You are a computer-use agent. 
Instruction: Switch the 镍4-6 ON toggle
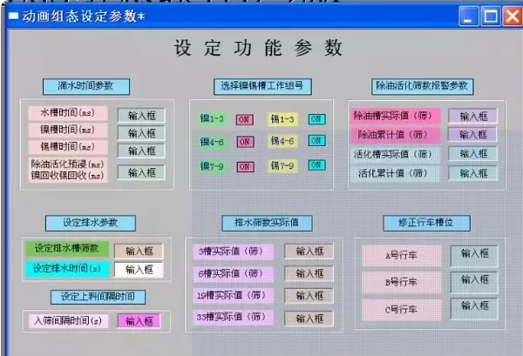click(245, 142)
